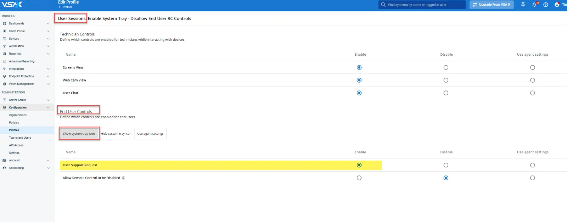Image resolution: width=567 pixels, height=222 pixels.
Task: Open the notifications bell
Action: tap(534, 5)
